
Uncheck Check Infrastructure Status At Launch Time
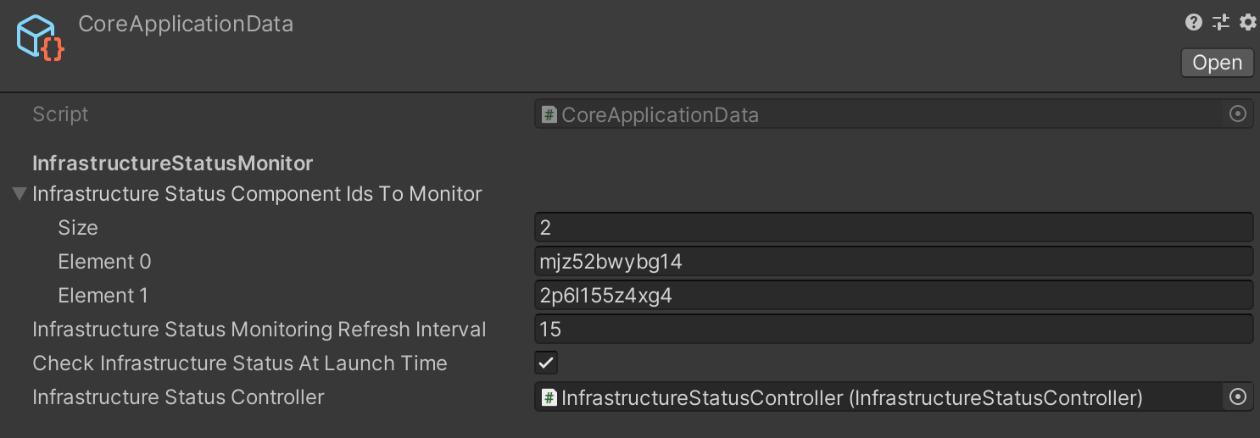tap(547, 363)
